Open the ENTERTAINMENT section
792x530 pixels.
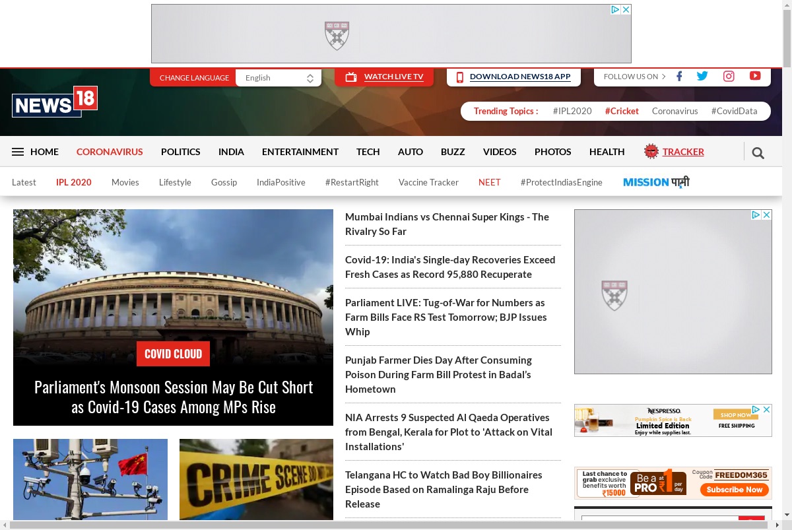coord(300,152)
